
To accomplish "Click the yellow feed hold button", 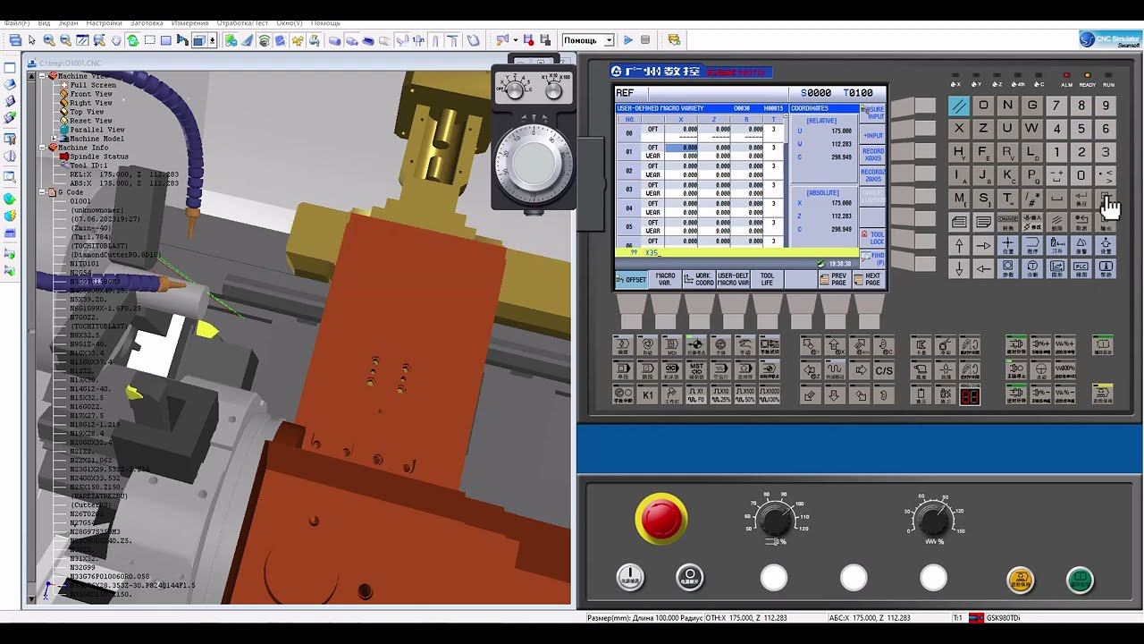I will coord(1020,580).
